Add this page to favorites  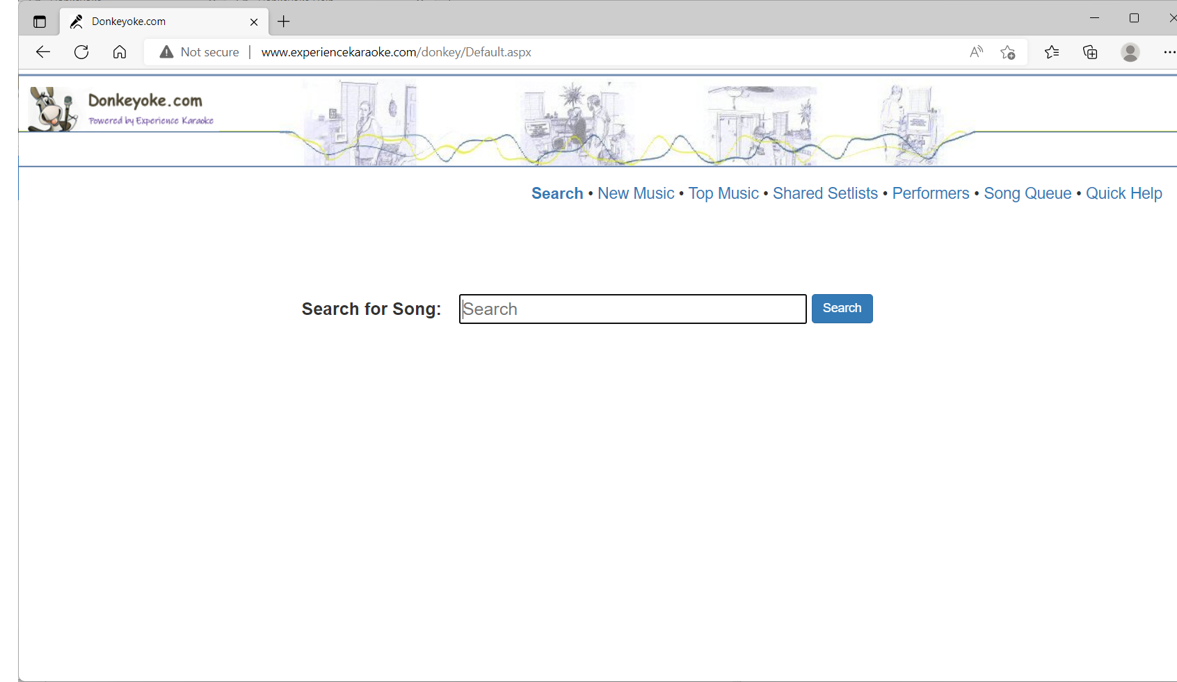click(x=1008, y=52)
